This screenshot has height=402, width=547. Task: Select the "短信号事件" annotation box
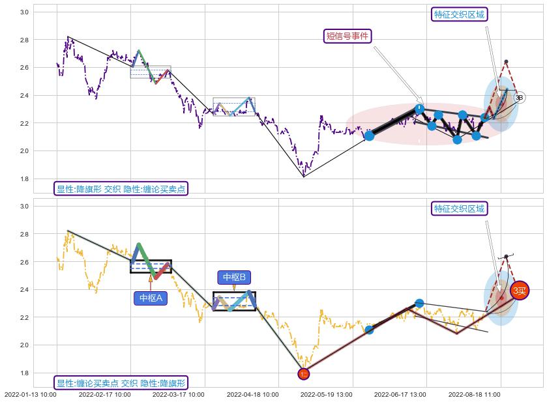tap(347, 36)
